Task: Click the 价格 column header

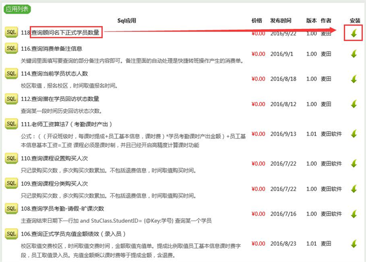Action: coord(257,20)
